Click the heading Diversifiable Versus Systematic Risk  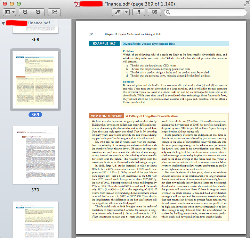(x=149, y=44)
